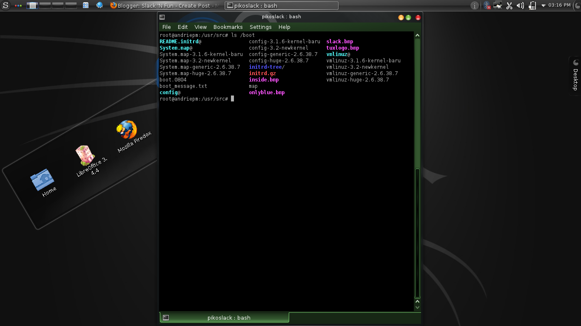Screen dimensions: 581x326
Task: Click config-huge-2.6.38.7 in terminal listing
Action: point(279,61)
